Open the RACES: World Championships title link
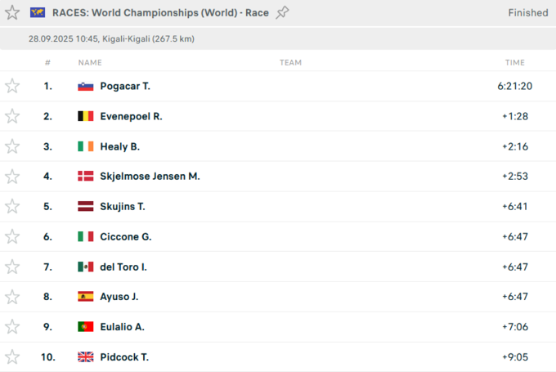The image size is (556, 372). click(160, 12)
